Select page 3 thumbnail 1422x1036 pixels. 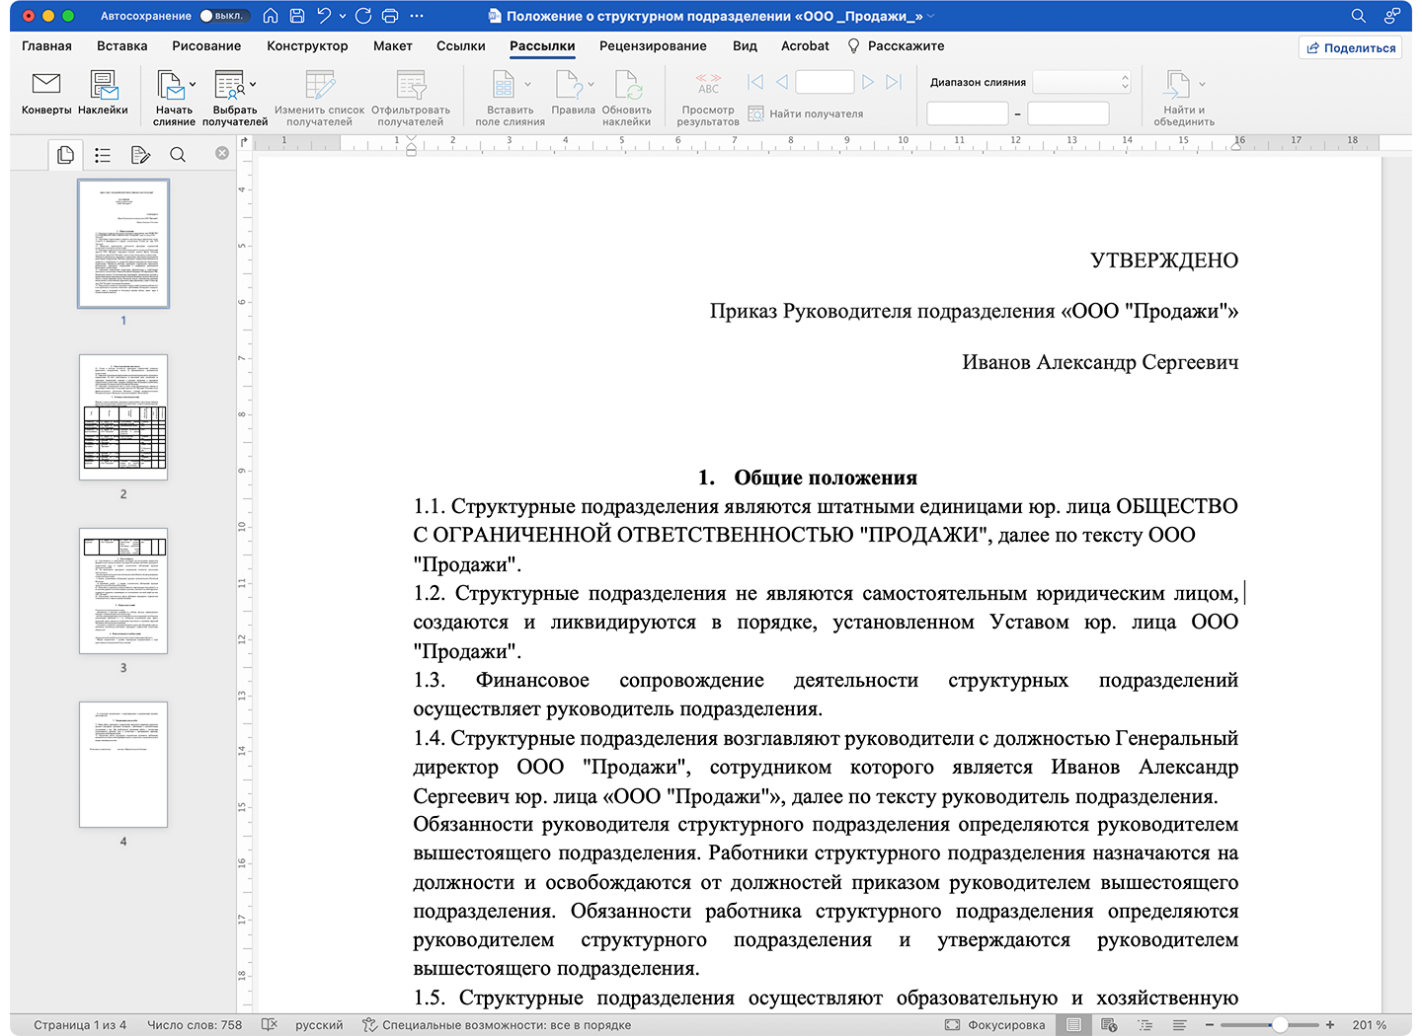pos(123,591)
